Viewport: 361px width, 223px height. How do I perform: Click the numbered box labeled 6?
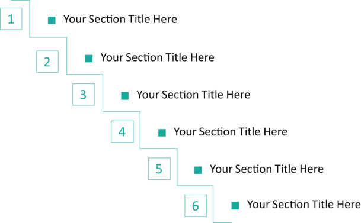click(196, 206)
